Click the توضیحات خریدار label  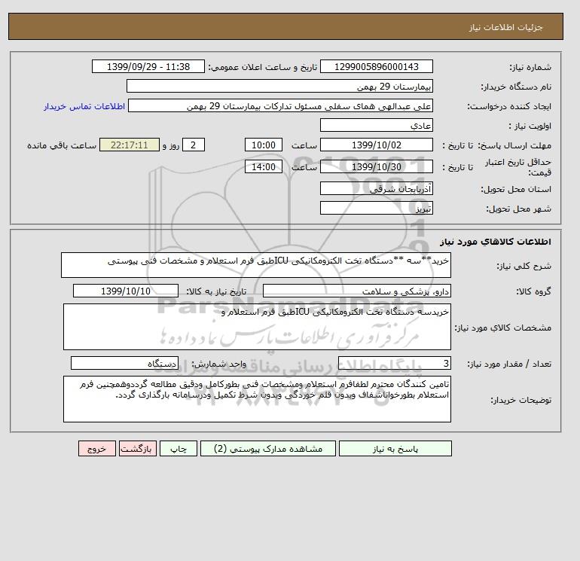[x=520, y=400]
